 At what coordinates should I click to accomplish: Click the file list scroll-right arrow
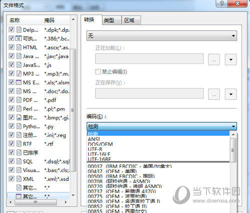coord(66,202)
